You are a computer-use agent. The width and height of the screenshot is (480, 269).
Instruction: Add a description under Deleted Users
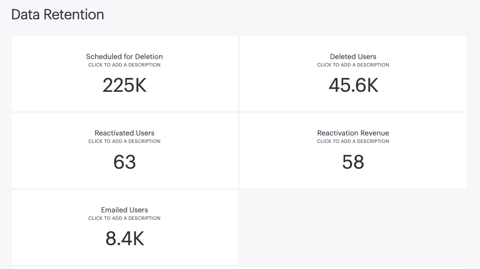point(353,65)
